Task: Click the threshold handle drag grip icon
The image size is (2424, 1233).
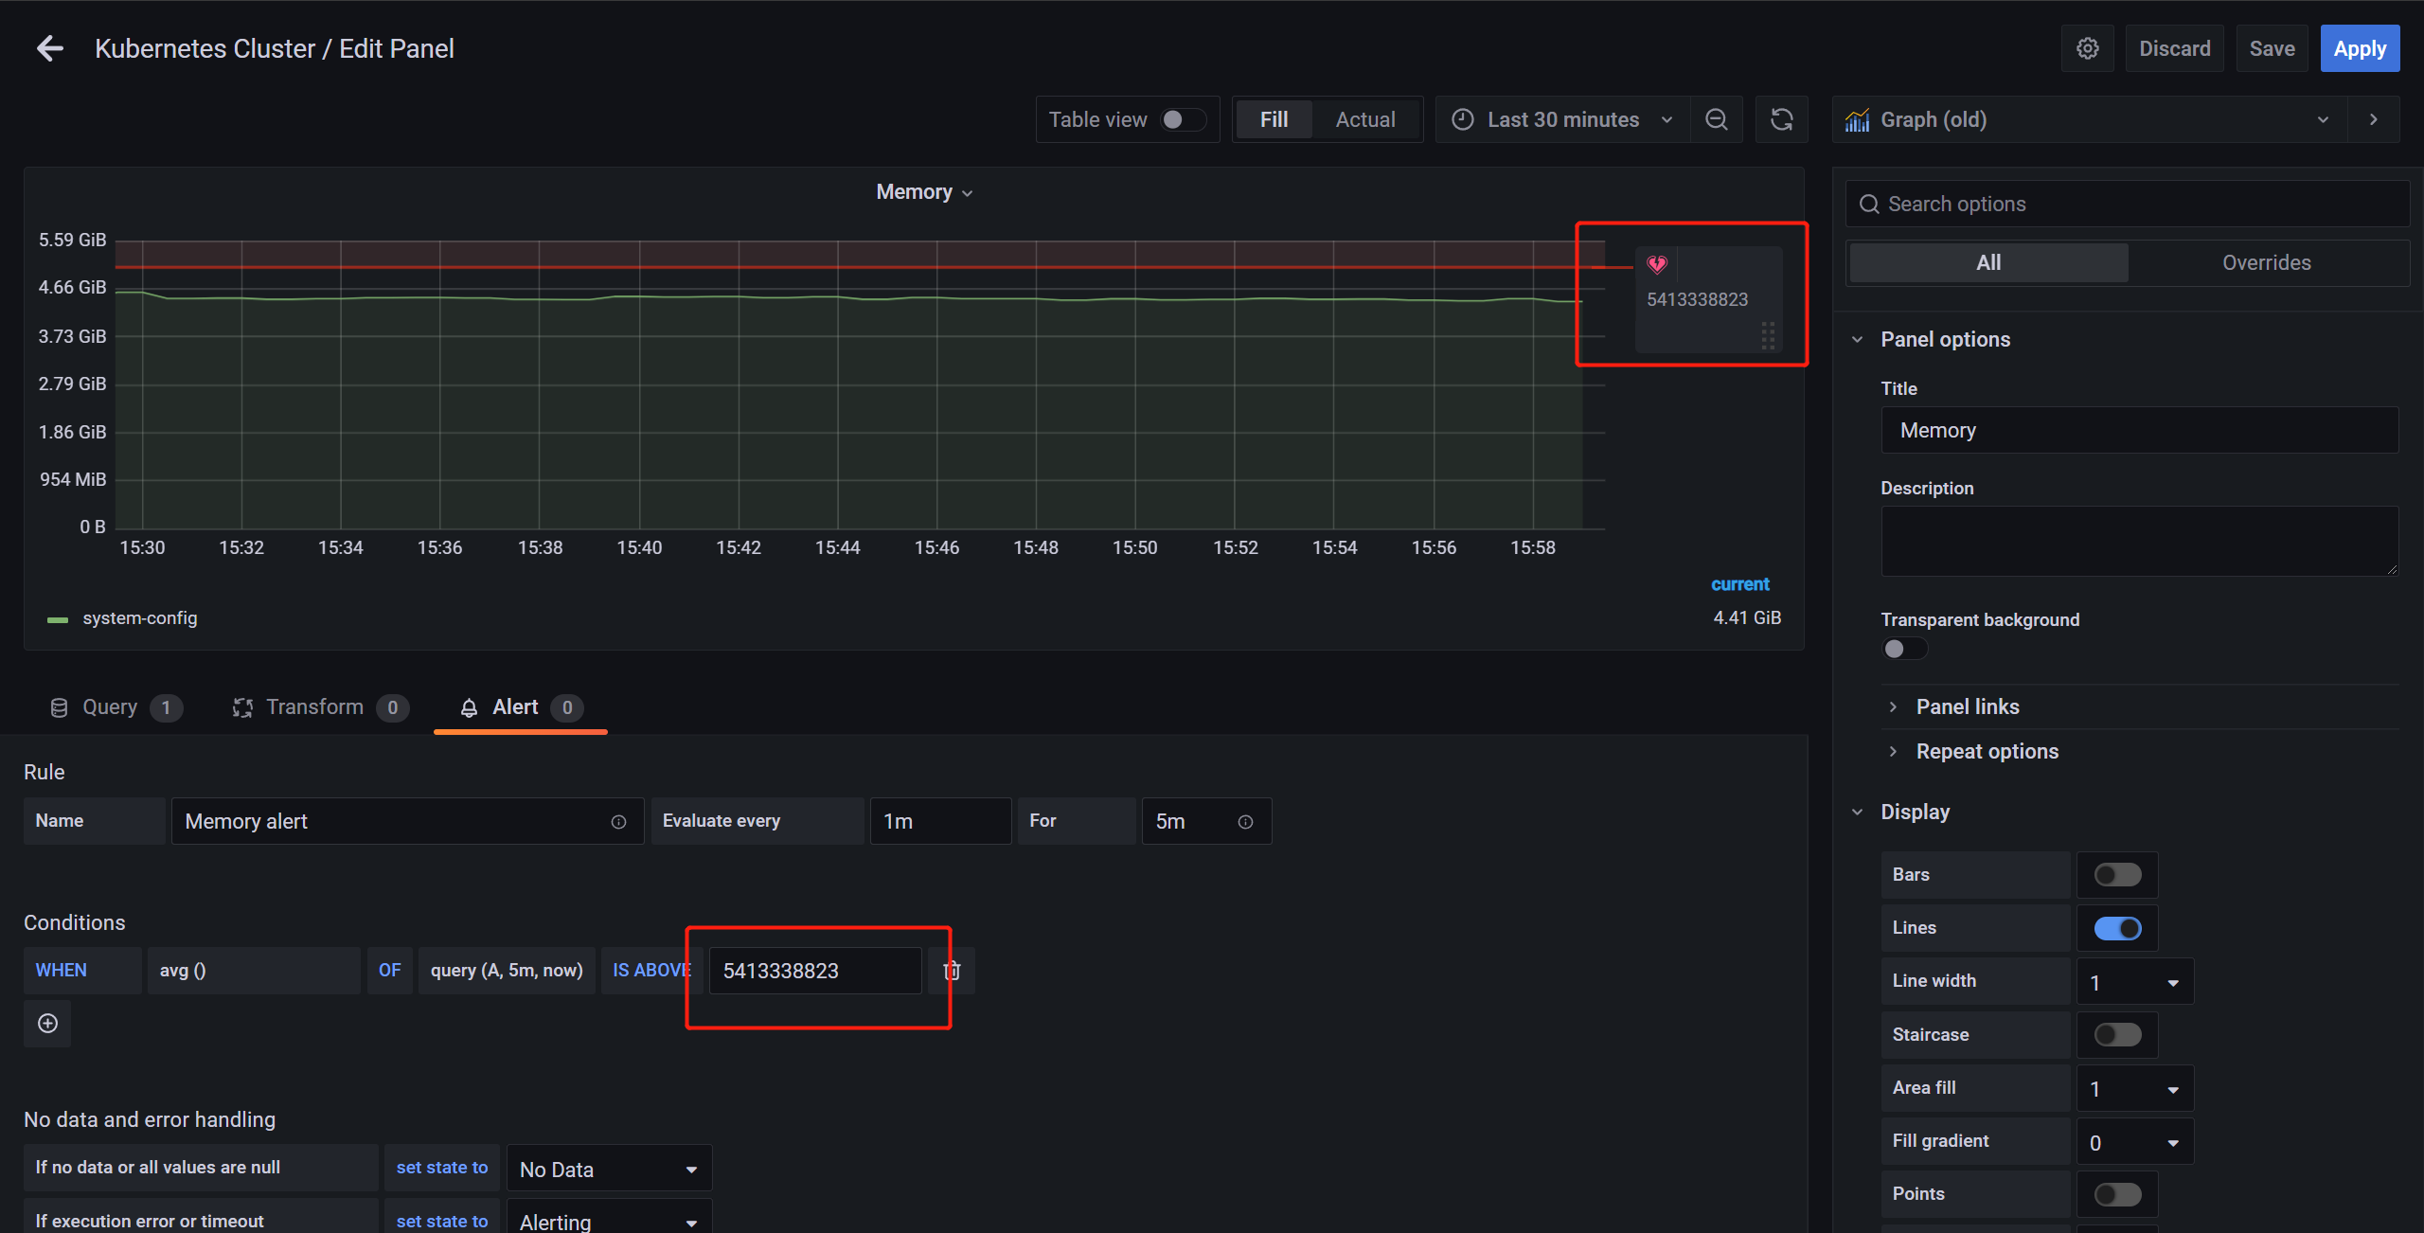Action: (x=1767, y=335)
